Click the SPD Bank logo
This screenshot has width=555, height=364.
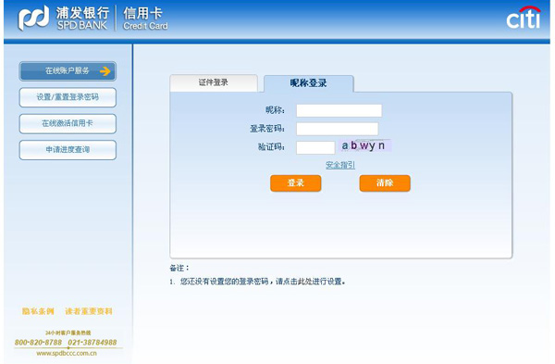(x=64, y=18)
